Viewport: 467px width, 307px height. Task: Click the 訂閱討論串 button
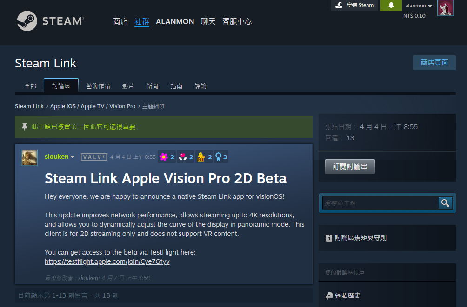pyautogui.click(x=350, y=167)
